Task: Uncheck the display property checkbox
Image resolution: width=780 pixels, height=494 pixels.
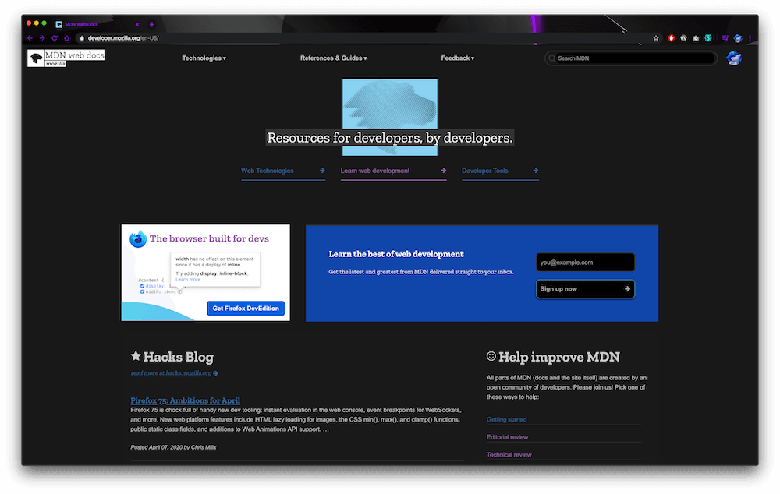Action: click(x=142, y=286)
